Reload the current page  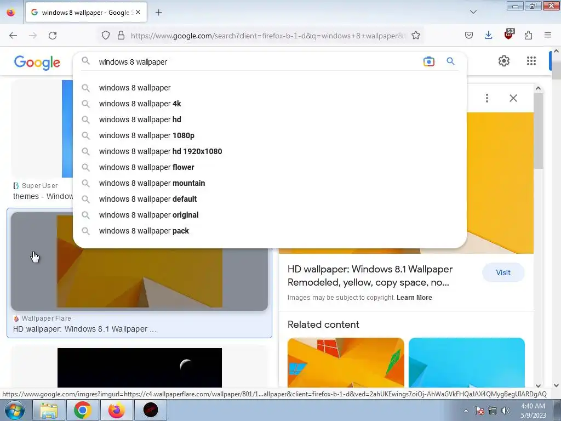[x=53, y=36]
